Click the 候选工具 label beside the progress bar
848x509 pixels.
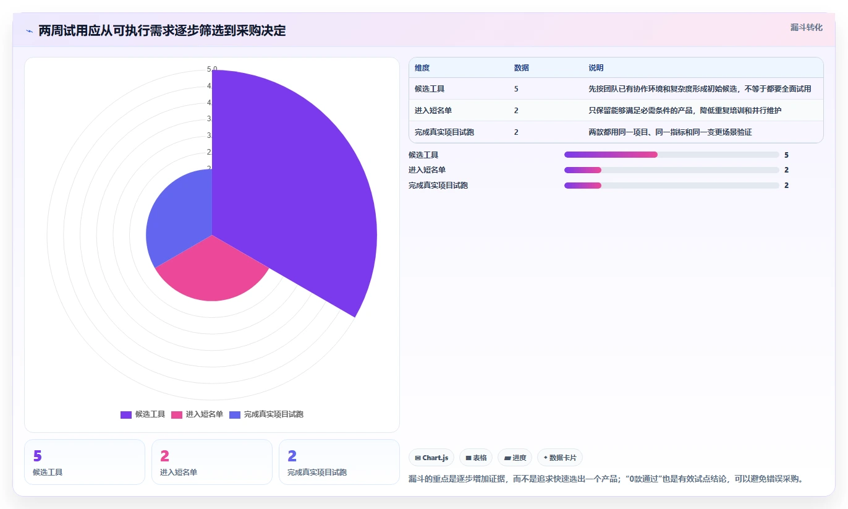[423, 155]
